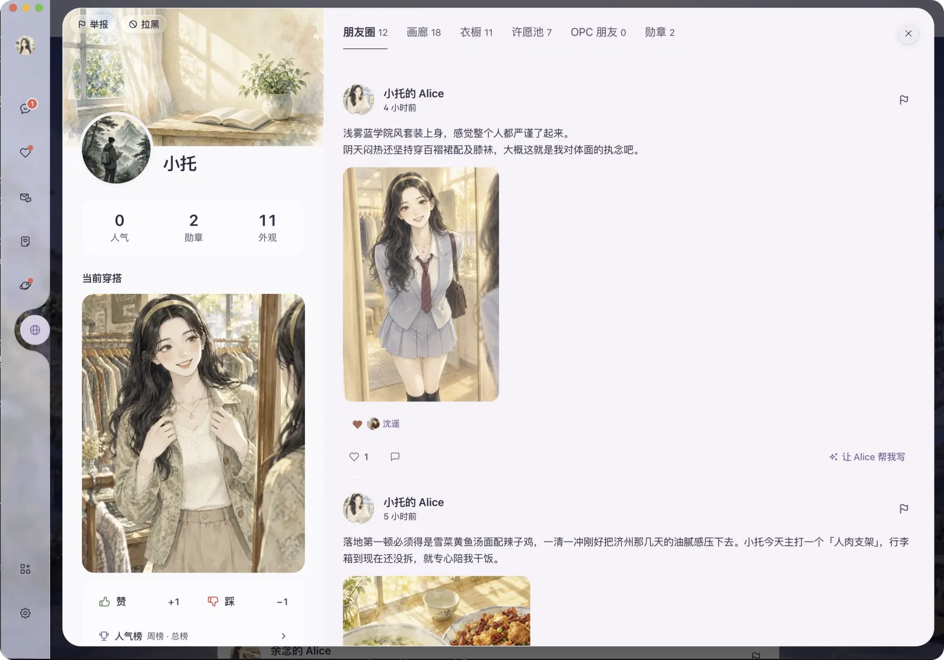Click the red heart beside 沈遥

pyautogui.click(x=357, y=424)
